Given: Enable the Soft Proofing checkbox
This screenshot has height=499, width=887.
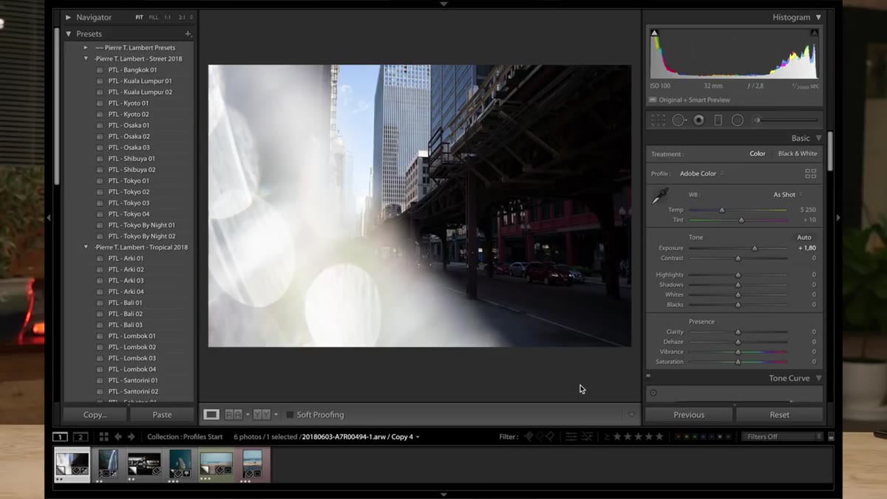Looking at the screenshot, I should (290, 415).
